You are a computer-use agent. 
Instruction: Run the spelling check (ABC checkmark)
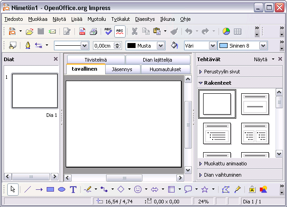tap(108, 31)
